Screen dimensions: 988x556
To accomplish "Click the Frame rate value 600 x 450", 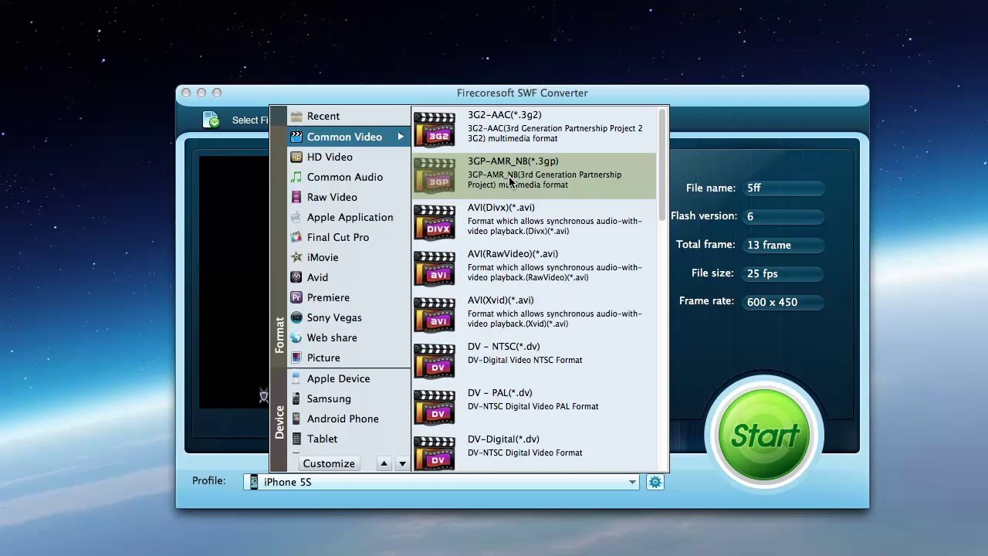I will tap(784, 303).
